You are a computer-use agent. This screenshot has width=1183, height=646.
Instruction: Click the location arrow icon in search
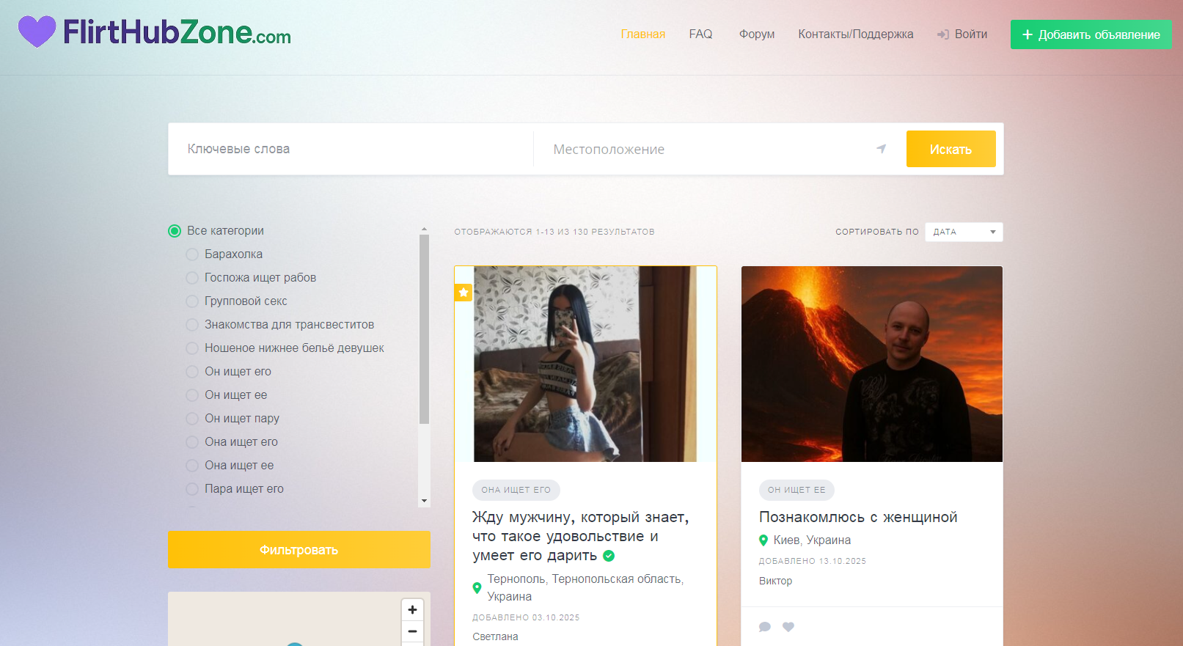pyautogui.click(x=881, y=149)
